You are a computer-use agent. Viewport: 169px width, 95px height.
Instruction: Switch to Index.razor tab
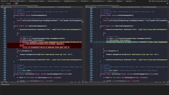tap(3, 1)
